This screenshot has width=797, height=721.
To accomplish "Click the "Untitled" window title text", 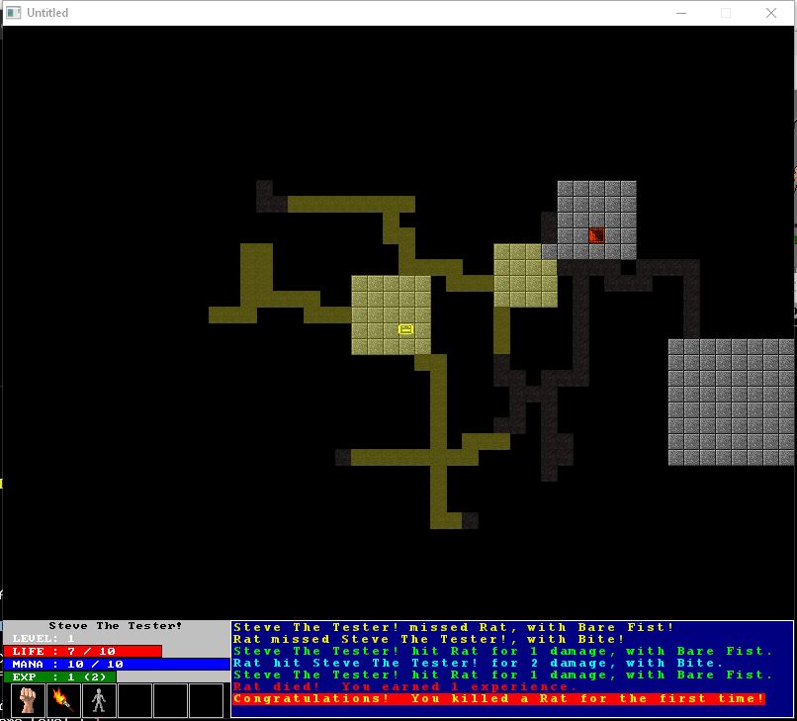I will tap(47, 13).
